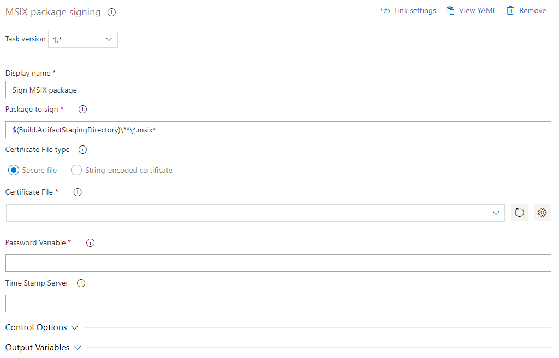The height and width of the screenshot is (358, 559).
Task: Expand Output Variables section
Action: coord(43,348)
